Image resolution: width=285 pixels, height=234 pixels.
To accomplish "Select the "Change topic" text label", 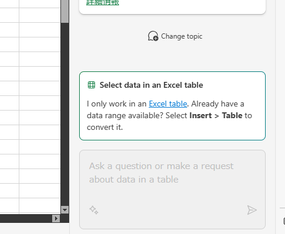I will point(182,36).
